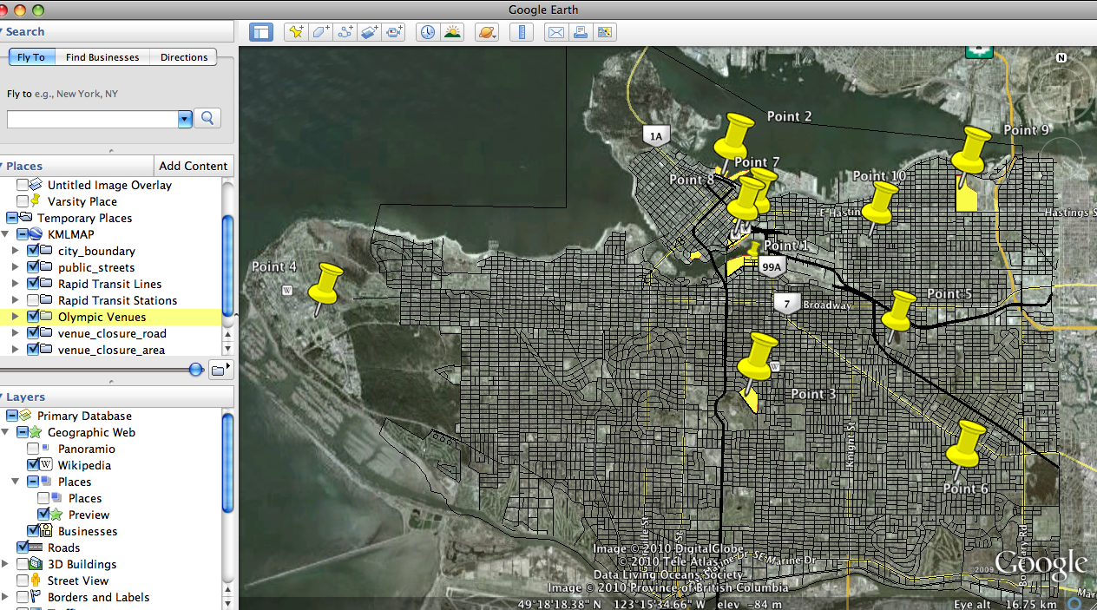Select the Add Path tool

click(345, 32)
